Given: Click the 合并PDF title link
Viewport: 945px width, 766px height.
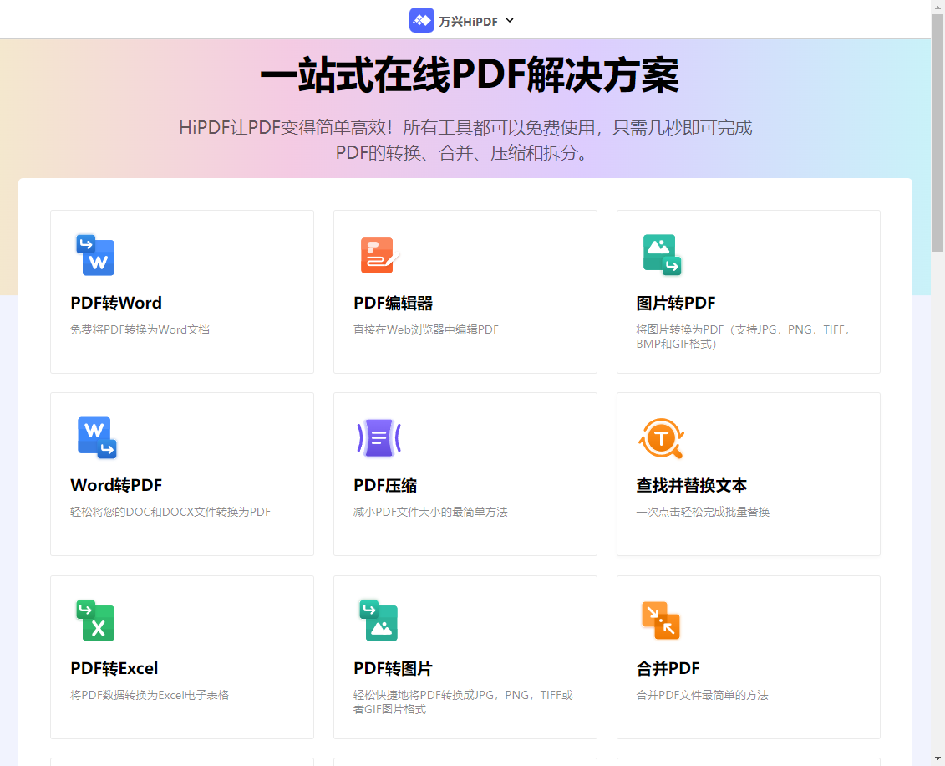Looking at the screenshot, I should [x=668, y=668].
